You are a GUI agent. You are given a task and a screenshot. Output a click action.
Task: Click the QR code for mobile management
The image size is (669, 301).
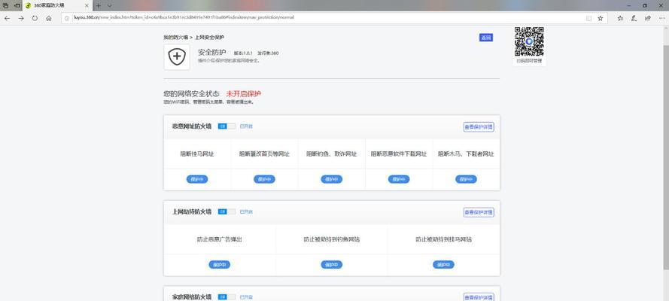(529, 41)
